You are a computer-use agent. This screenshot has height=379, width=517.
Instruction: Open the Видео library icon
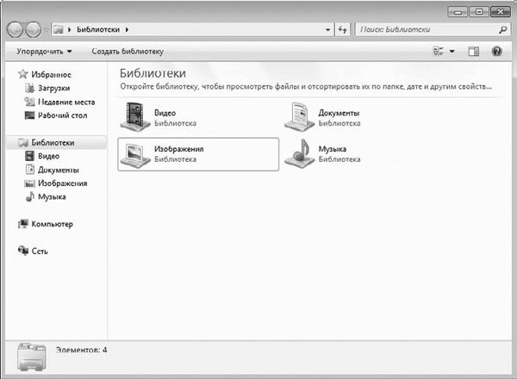[134, 115]
